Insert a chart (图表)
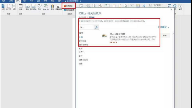This screenshot has width=192, height=108. [52, 7]
